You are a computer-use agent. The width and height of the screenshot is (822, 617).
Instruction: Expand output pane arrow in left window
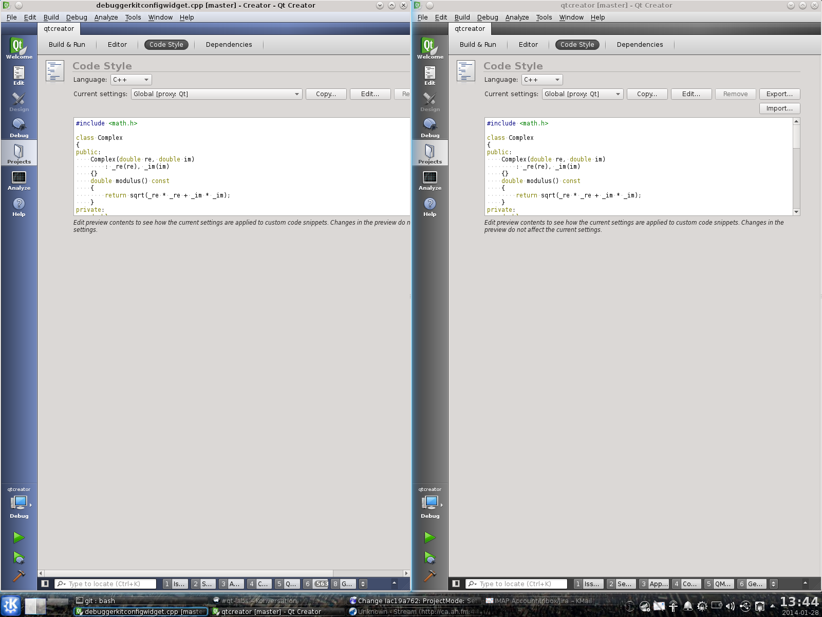(x=395, y=583)
